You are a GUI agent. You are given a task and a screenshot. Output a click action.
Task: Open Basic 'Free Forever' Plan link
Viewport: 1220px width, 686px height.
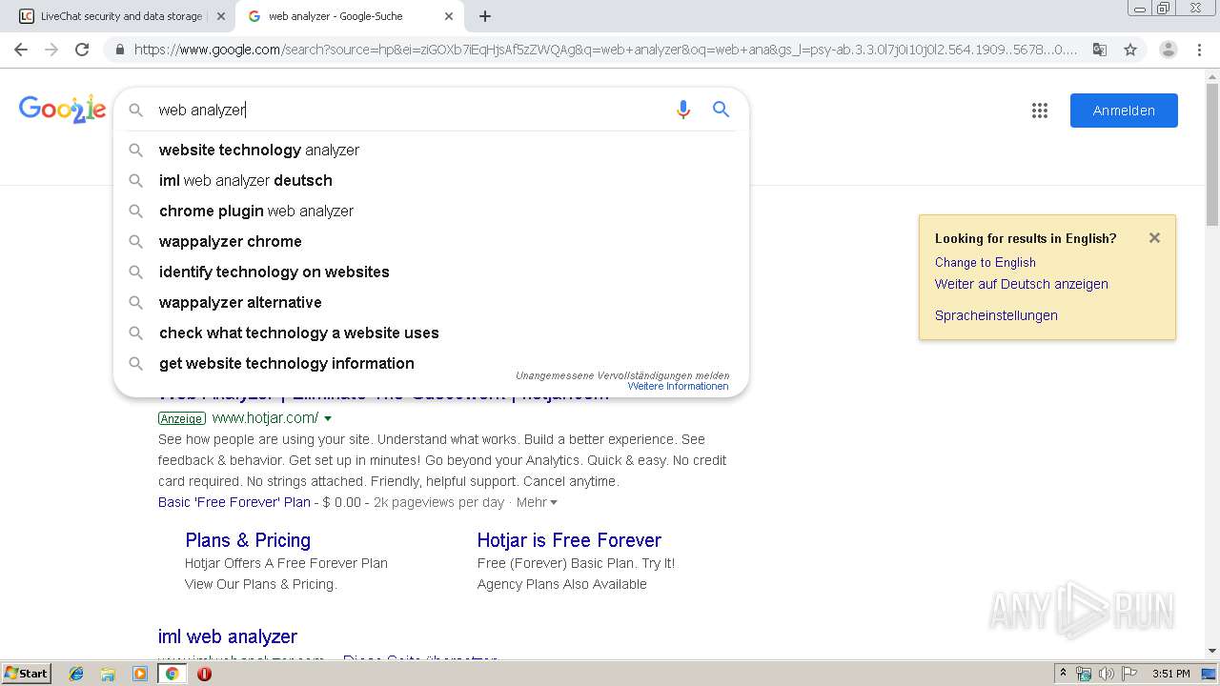[x=234, y=502]
